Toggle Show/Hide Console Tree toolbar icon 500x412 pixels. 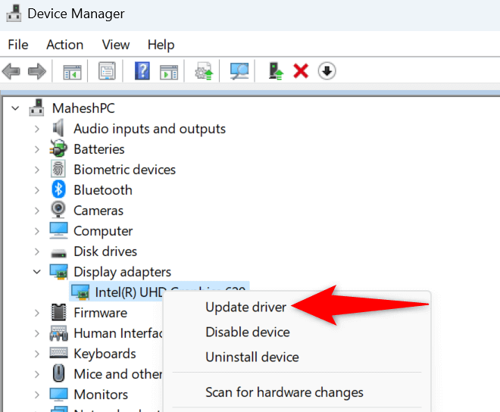72,72
